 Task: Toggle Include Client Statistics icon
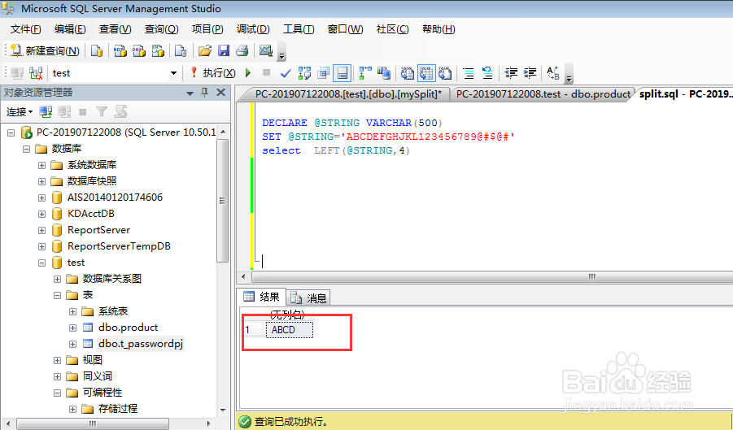click(384, 73)
